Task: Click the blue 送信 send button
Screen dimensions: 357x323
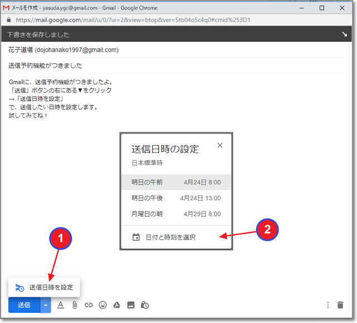Action: point(24,305)
